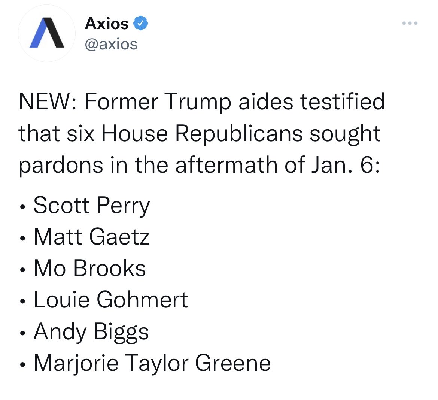Click on Mo Brooks in the list

(x=89, y=269)
